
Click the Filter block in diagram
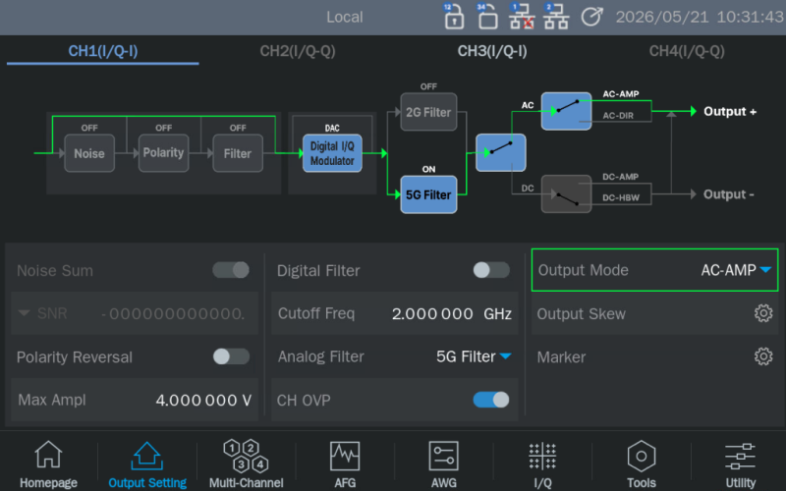coord(238,153)
